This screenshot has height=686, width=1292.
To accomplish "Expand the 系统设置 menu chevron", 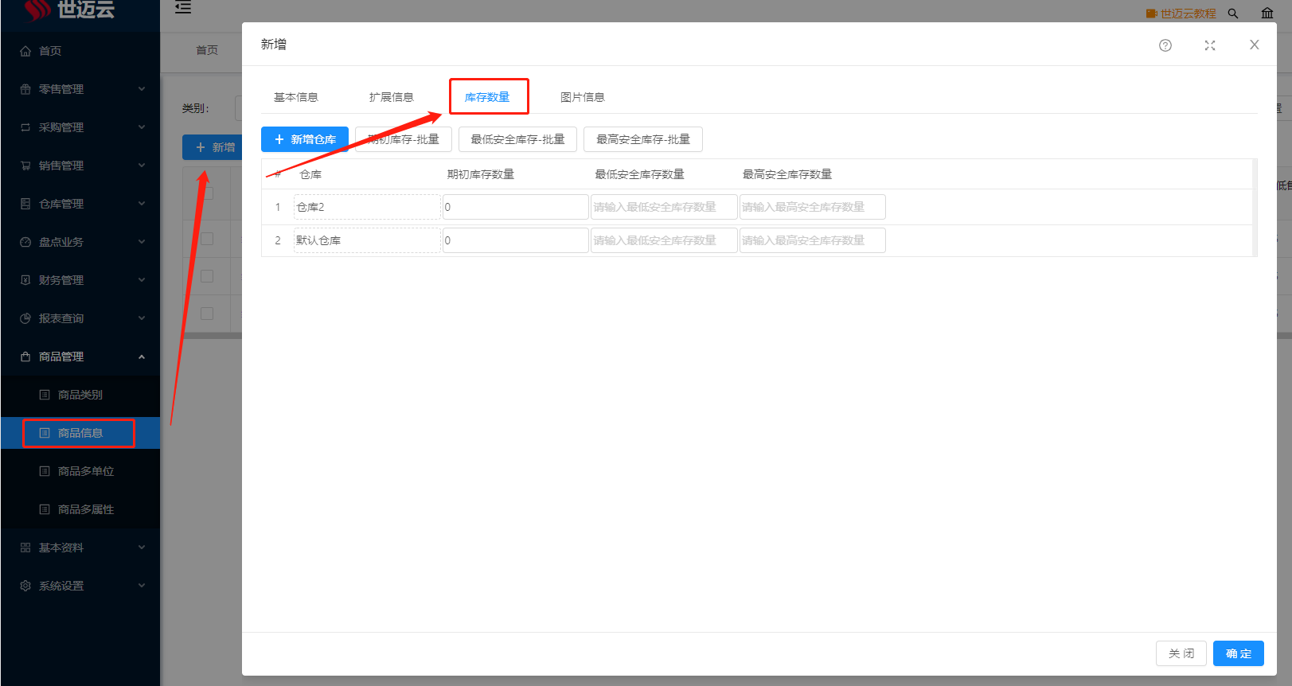I will (142, 586).
